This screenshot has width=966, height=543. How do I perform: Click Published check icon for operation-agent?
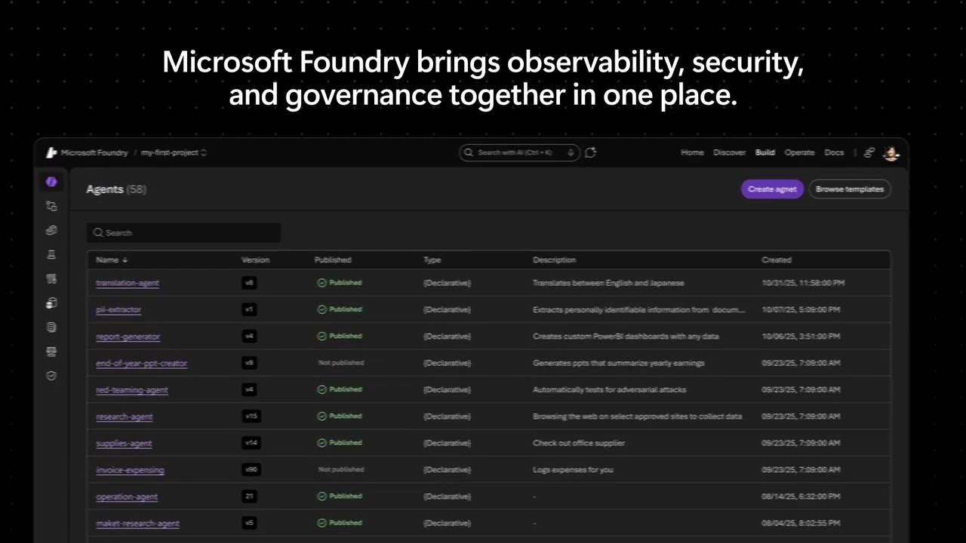point(321,495)
